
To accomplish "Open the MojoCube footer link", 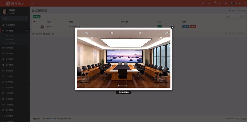I will tap(51, 119).
